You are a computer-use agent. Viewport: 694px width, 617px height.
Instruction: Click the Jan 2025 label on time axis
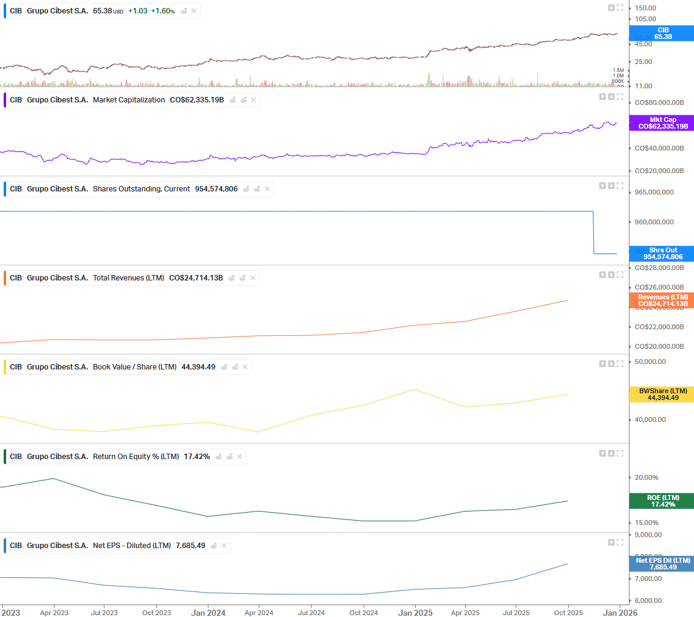pos(415,612)
